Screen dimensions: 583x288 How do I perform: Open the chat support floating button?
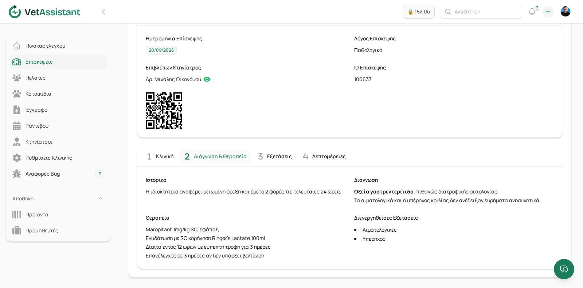[x=564, y=269]
